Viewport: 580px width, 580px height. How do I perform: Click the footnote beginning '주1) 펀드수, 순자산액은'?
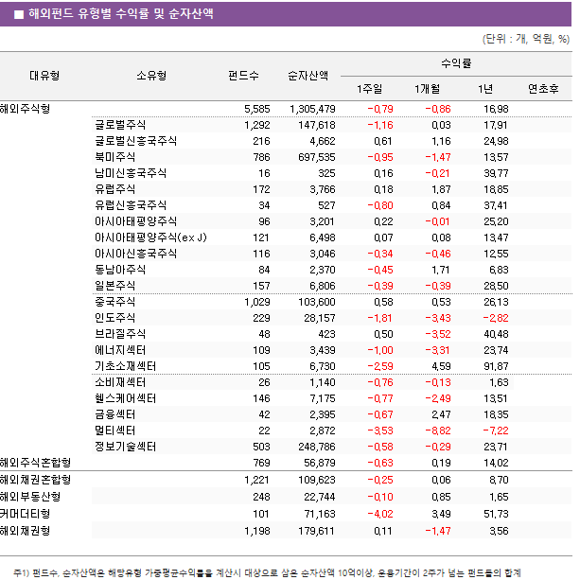(x=267, y=573)
